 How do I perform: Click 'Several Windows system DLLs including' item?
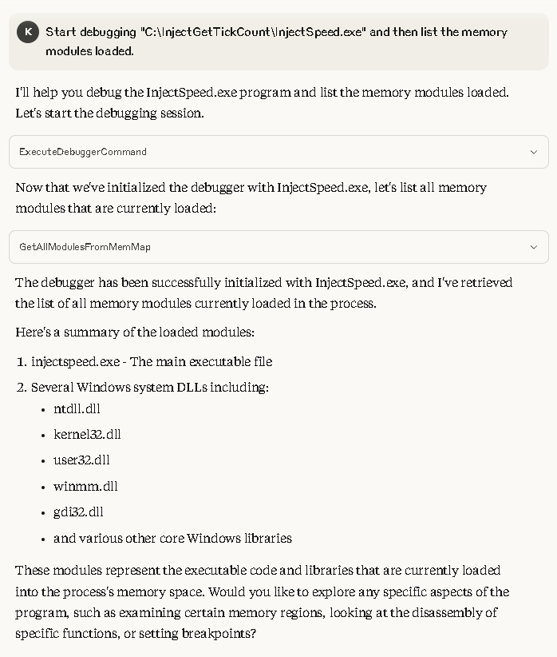point(150,387)
